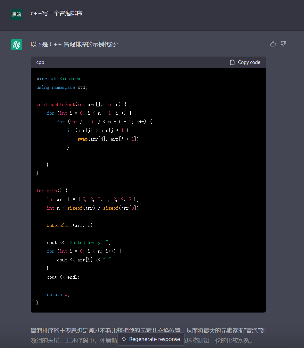This screenshot has width=304, height=348.
Task: Click the outer for loop with n - 1
Action: click(x=89, y=113)
